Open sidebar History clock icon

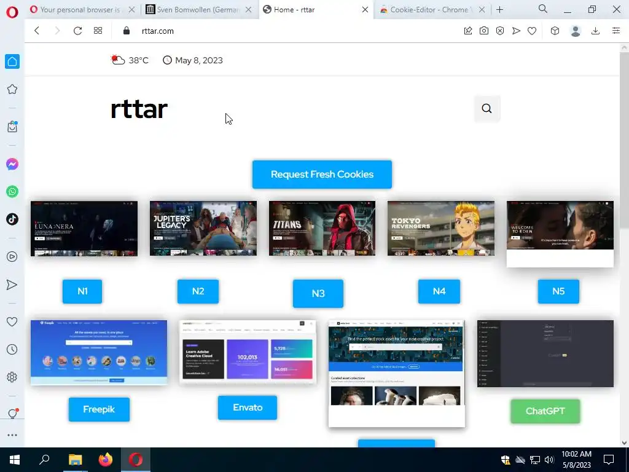[12, 349]
